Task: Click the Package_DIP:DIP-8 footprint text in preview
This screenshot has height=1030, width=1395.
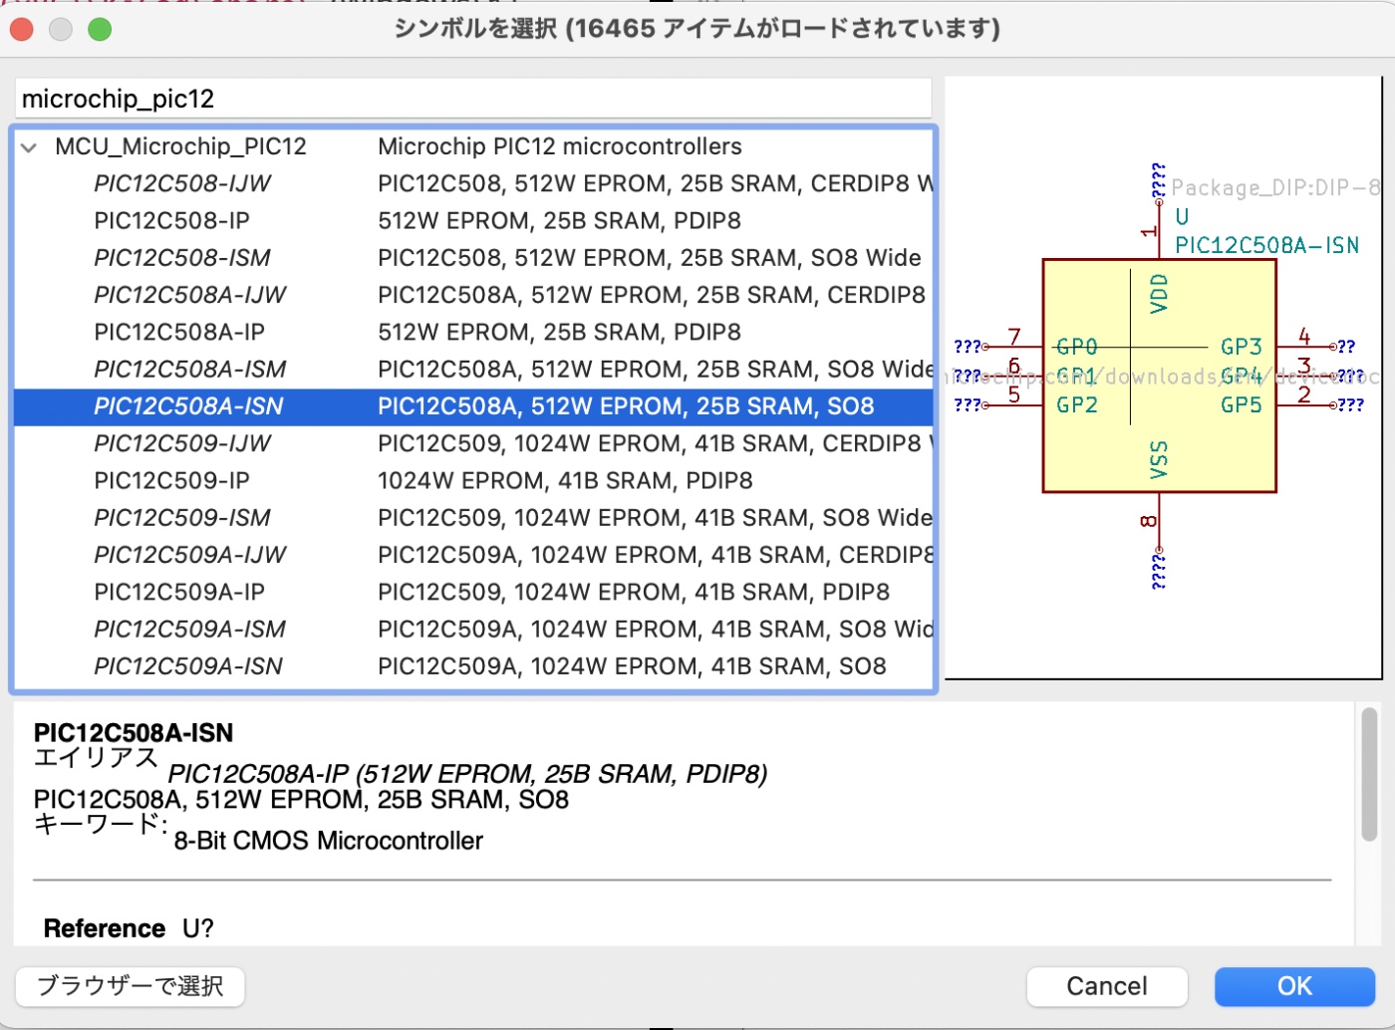Action: [1275, 187]
